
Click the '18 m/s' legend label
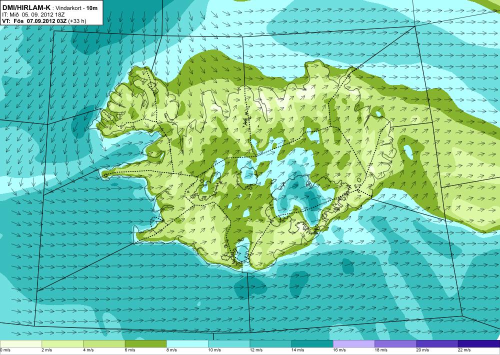pyautogui.click(x=381, y=350)
